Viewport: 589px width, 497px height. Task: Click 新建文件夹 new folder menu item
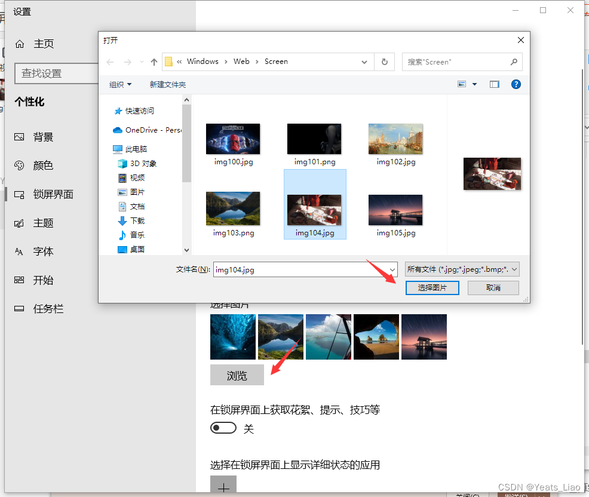coord(167,84)
